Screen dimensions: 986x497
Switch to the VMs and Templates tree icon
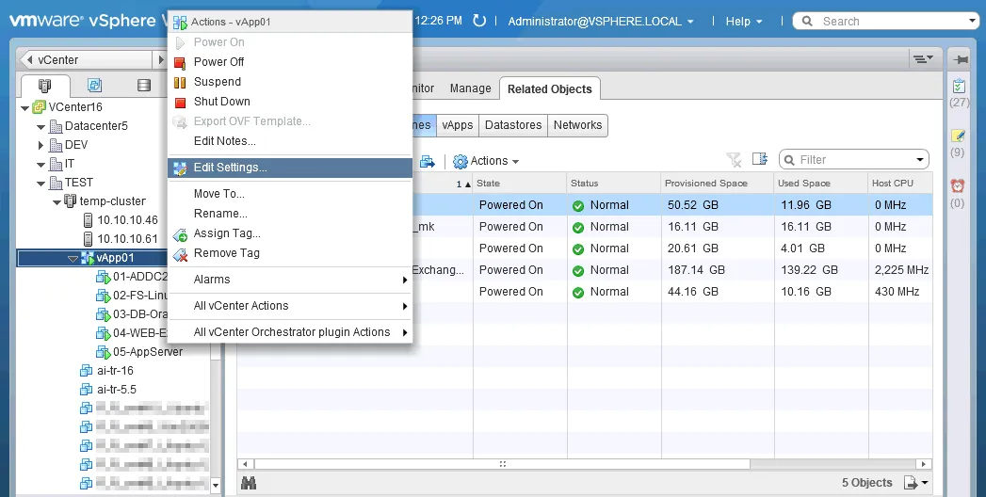pos(94,86)
